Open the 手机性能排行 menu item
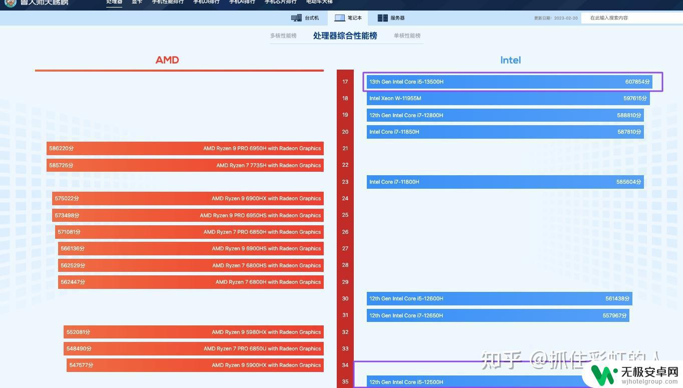This screenshot has width=683, height=388. point(168,2)
